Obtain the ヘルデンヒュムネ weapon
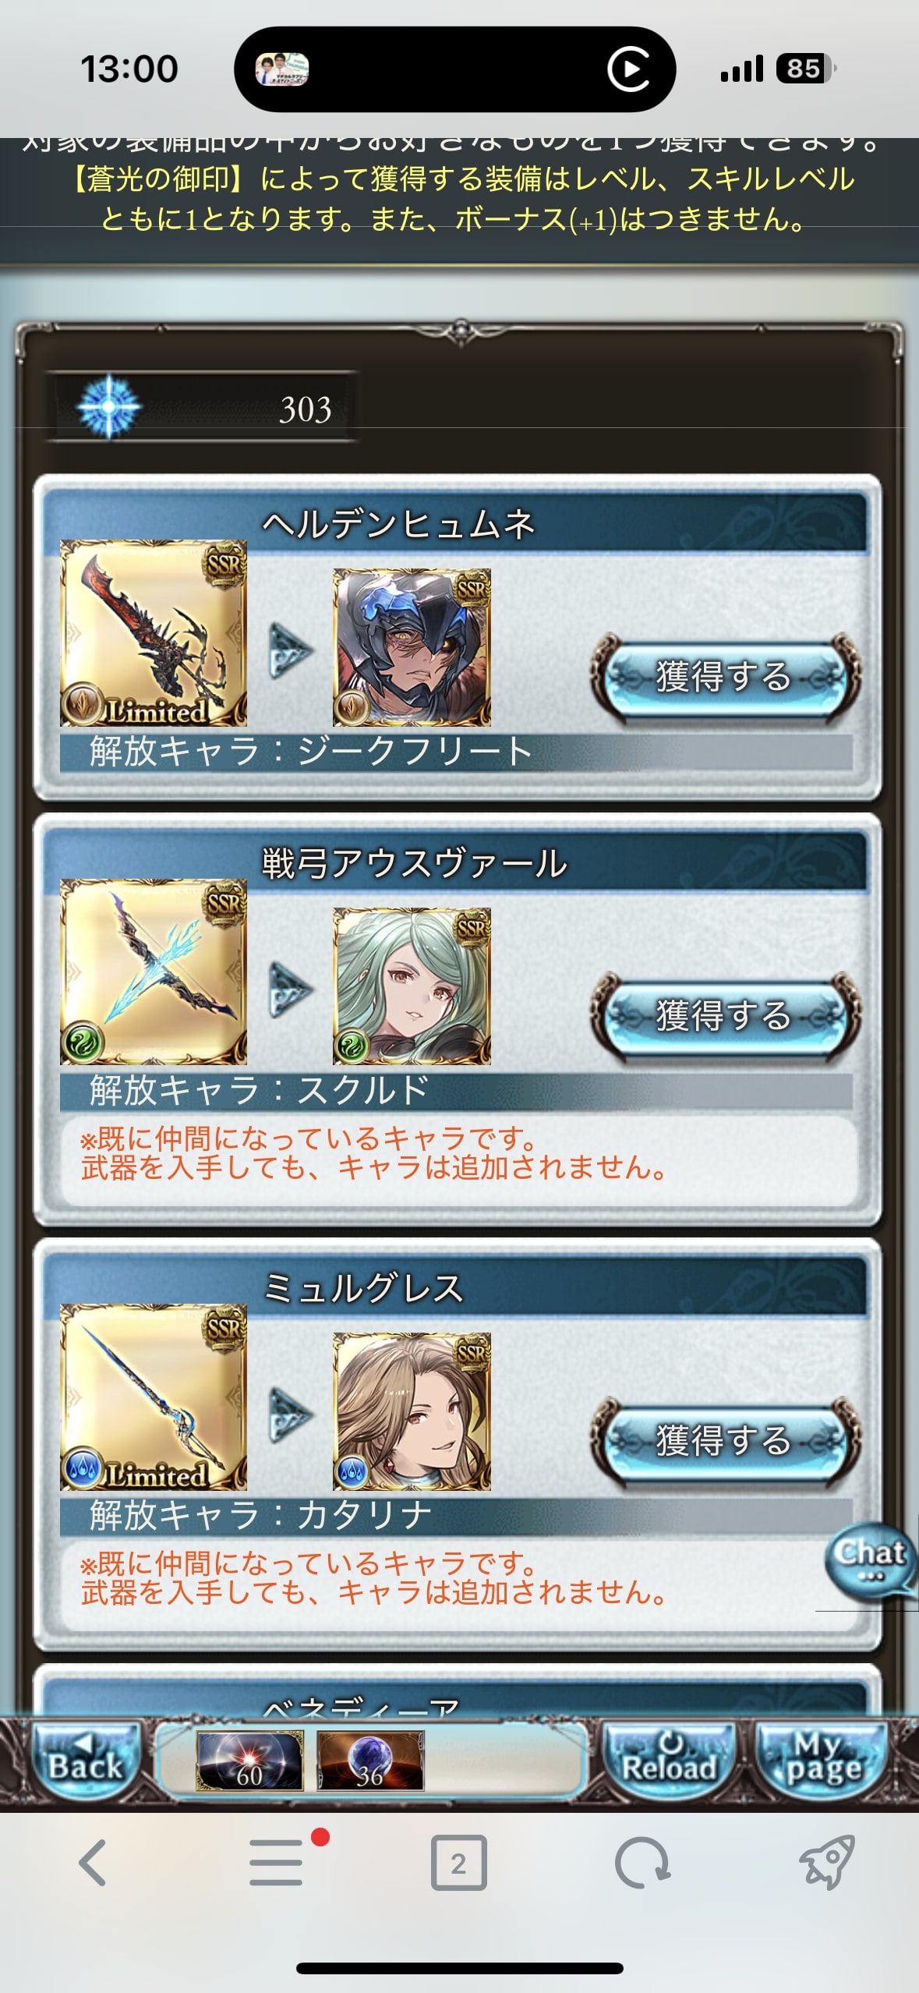 click(726, 677)
